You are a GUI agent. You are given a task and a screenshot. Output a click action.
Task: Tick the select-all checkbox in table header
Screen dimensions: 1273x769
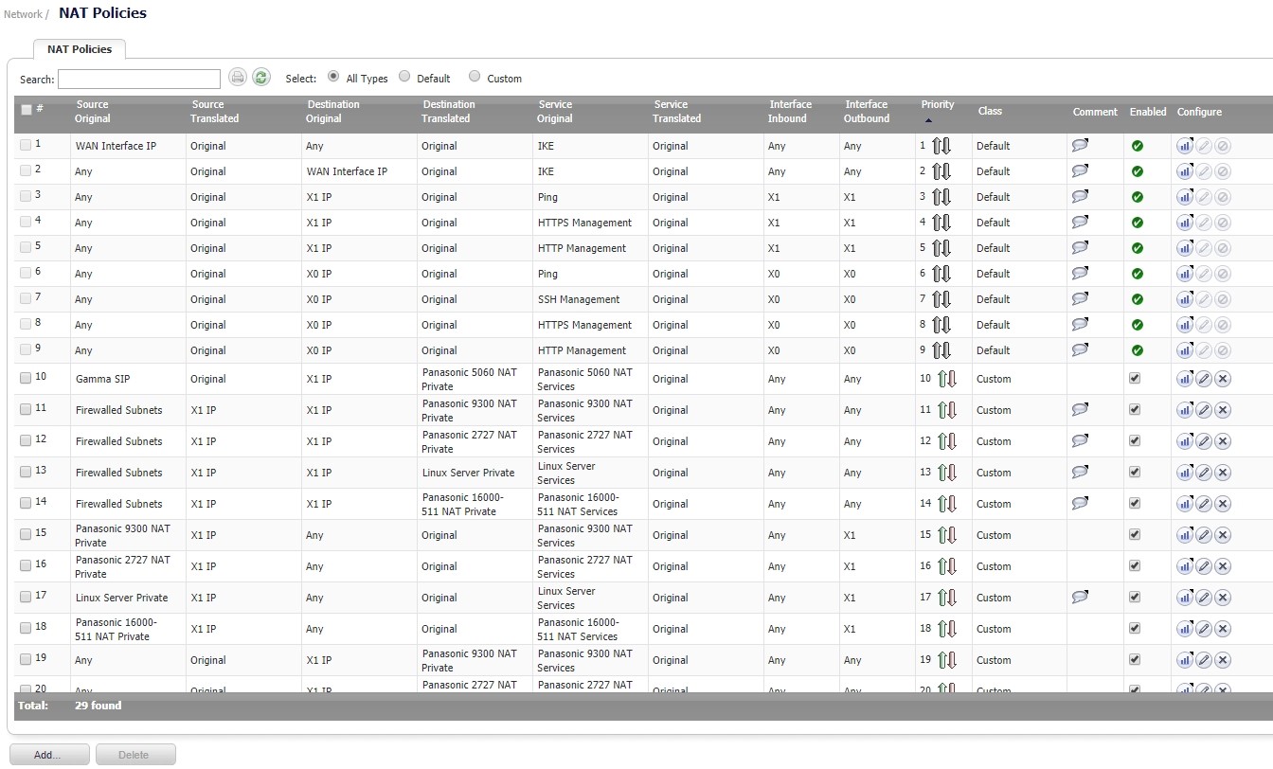click(26, 110)
